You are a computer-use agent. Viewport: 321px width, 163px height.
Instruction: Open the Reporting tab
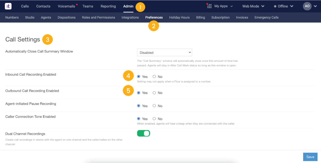[108, 6]
